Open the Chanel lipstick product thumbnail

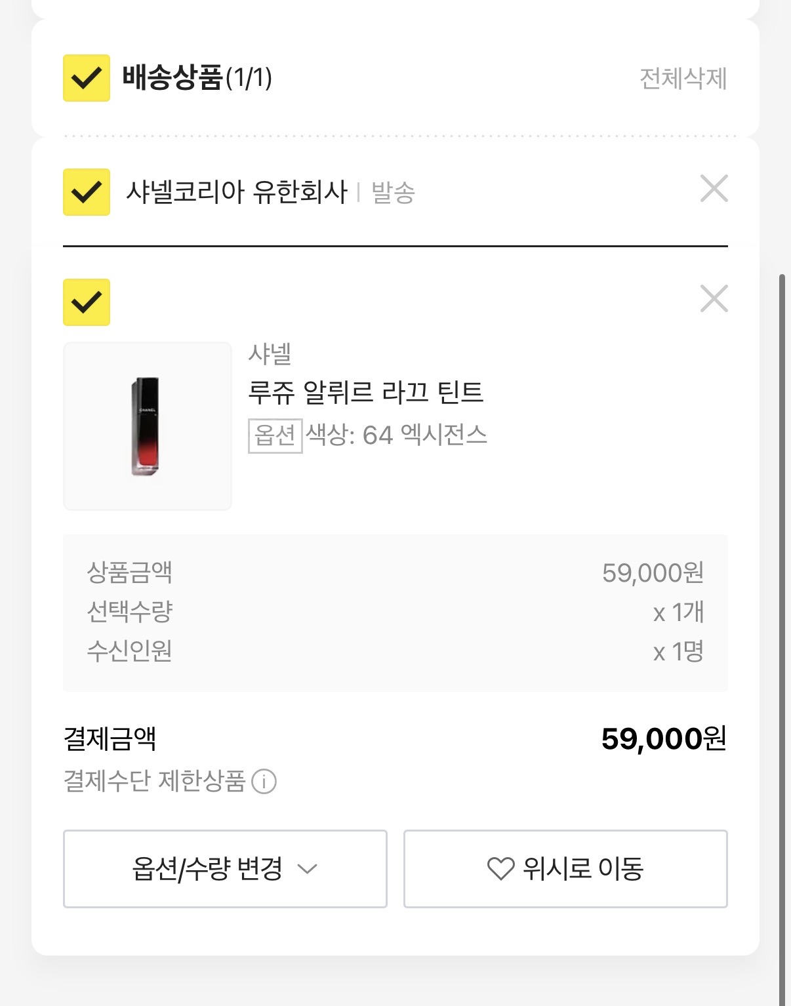(x=148, y=426)
